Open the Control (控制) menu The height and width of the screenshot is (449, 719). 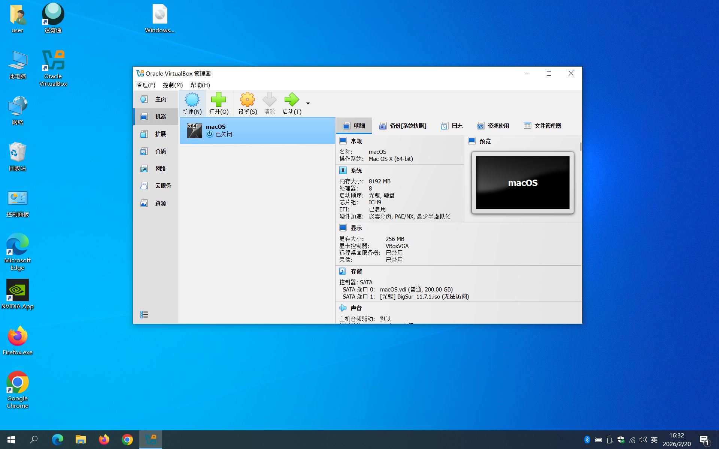click(x=173, y=85)
